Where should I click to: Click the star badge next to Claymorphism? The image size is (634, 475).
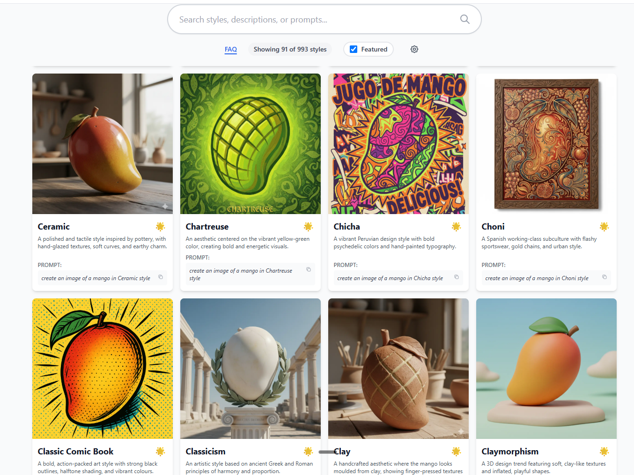tap(604, 452)
